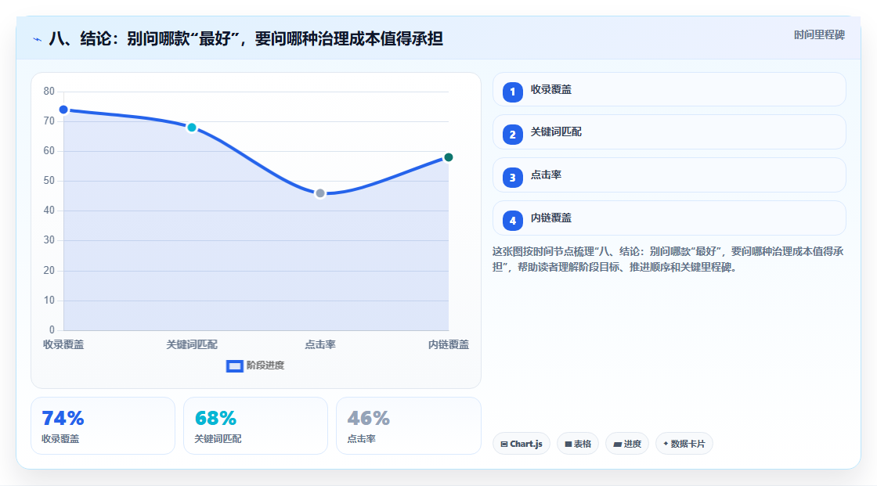Click the x-axis label 内链覆盖
877x486 pixels.
coord(449,344)
